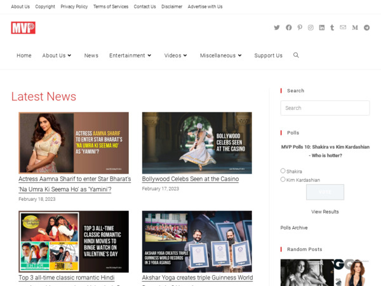This screenshot has height=286, width=381.
Task: Click the MVP site logo
Action: click(x=23, y=27)
